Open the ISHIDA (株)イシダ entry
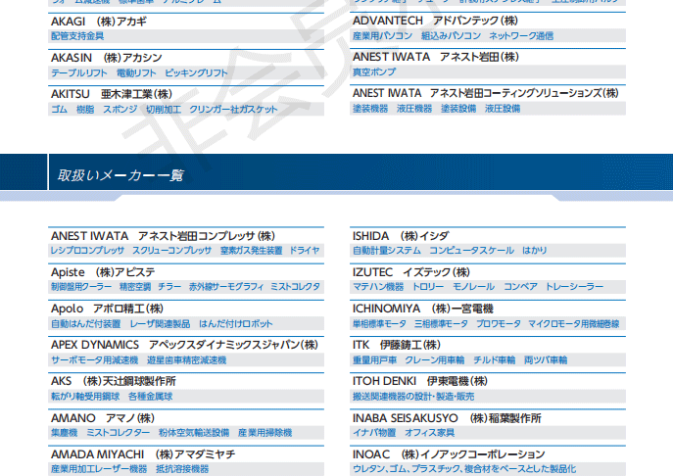Image resolution: width=673 pixels, height=476 pixels. click(401, 236)
